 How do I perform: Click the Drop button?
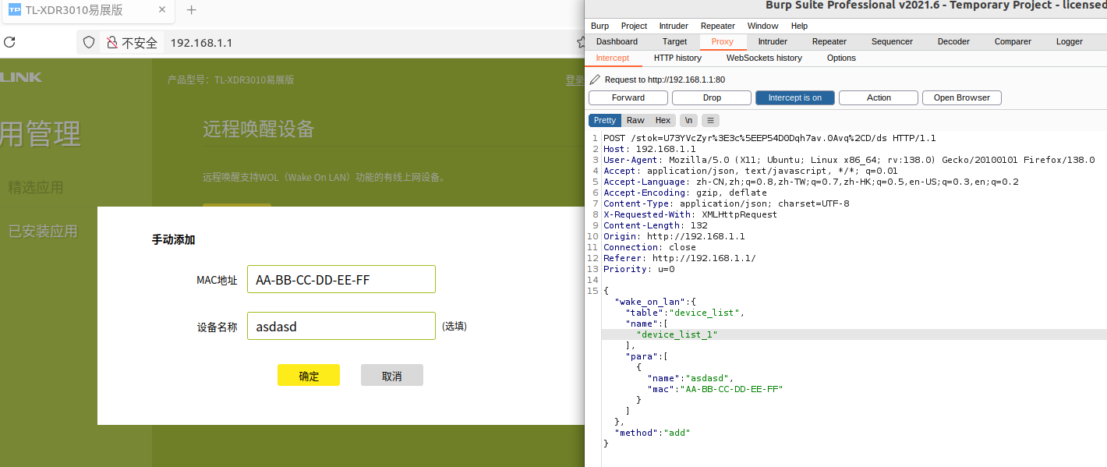pos(712,97)
